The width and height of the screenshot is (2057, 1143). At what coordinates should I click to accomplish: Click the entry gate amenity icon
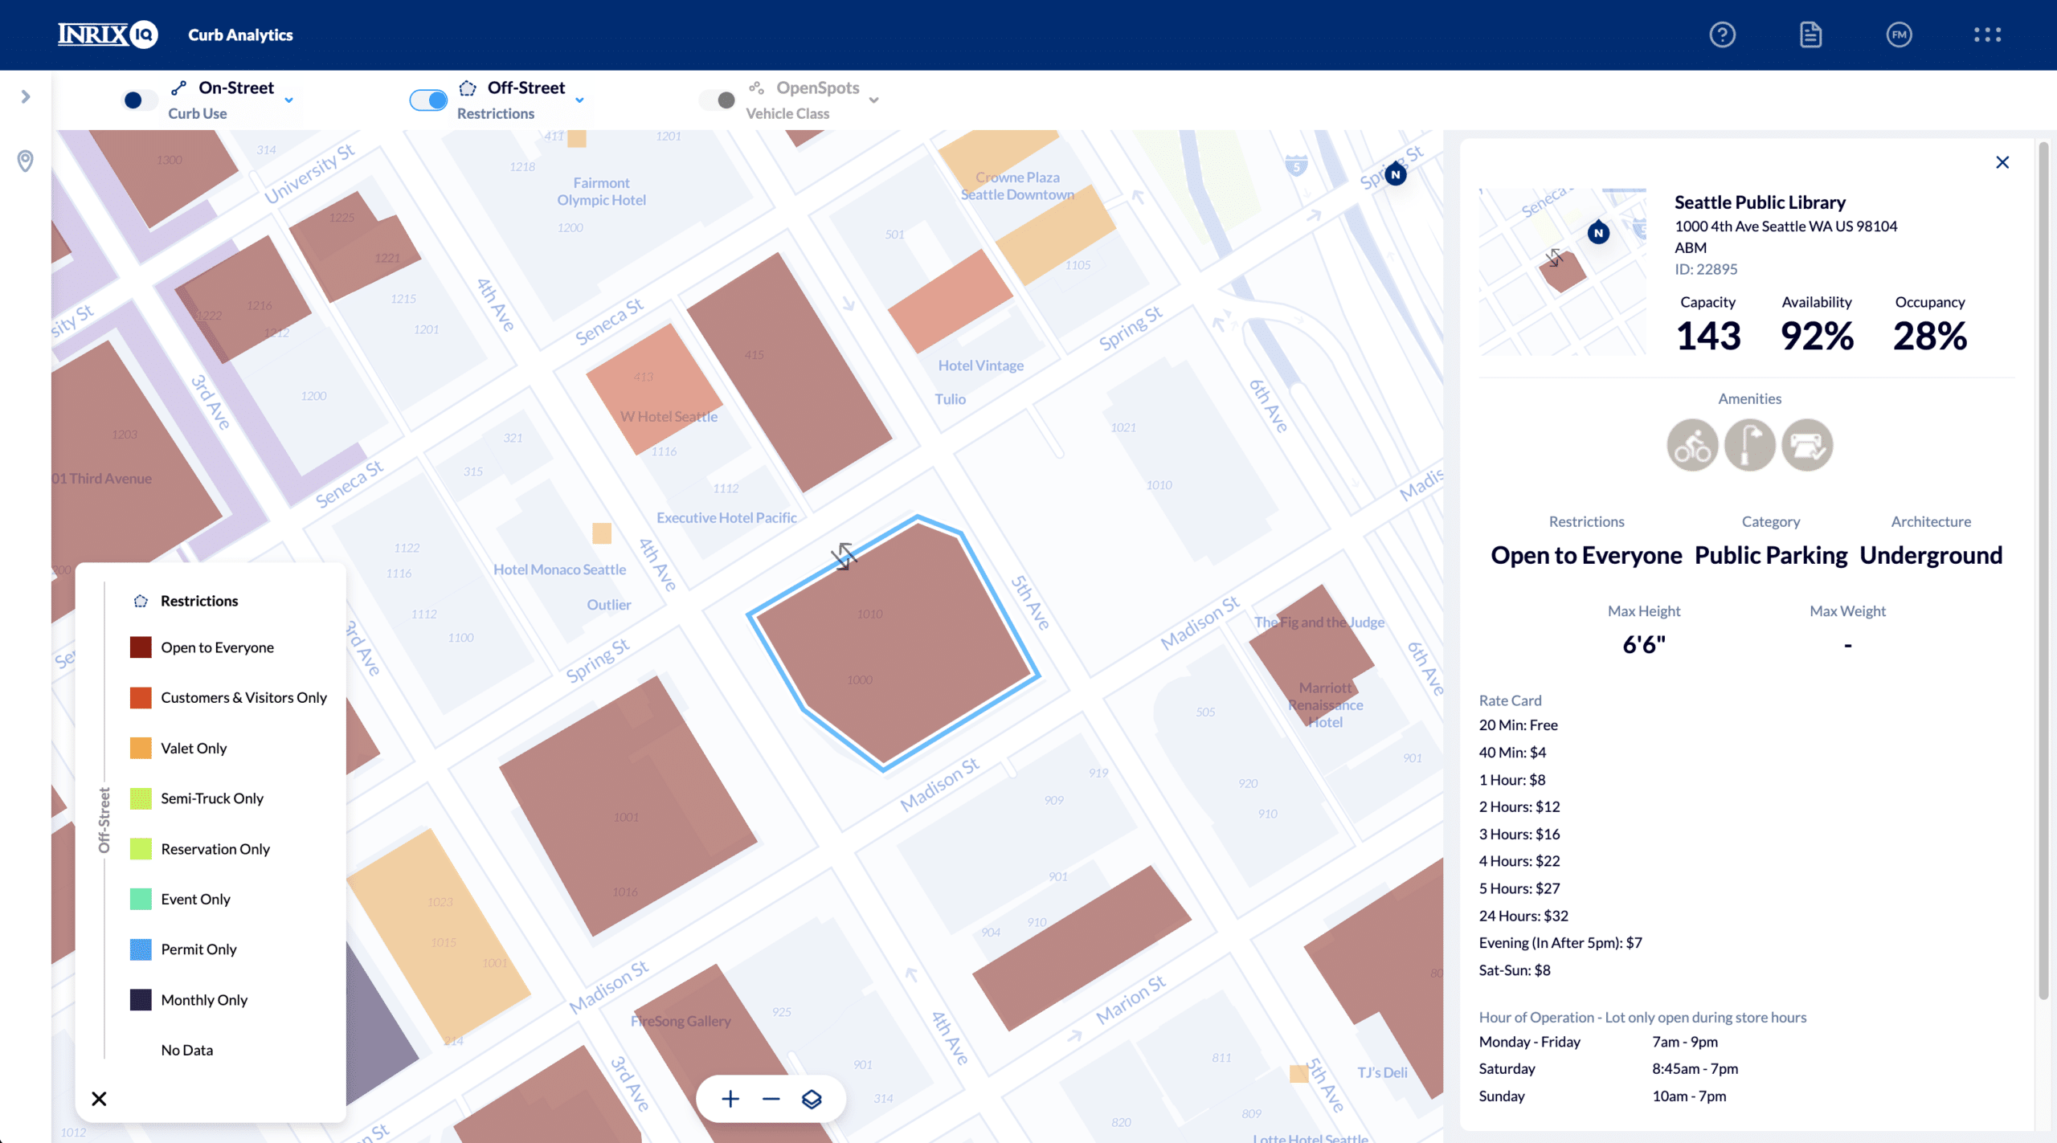coord(1750,445)
